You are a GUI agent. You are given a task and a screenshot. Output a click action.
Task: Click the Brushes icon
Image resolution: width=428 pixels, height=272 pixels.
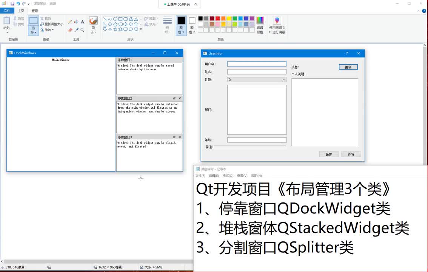tap(93, 21)
